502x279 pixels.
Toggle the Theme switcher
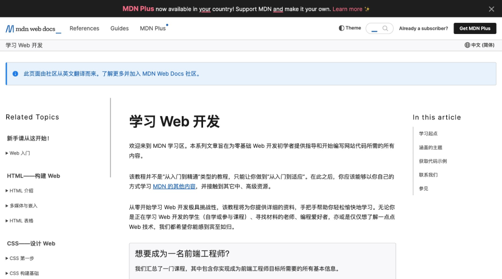tap(350, 28)
